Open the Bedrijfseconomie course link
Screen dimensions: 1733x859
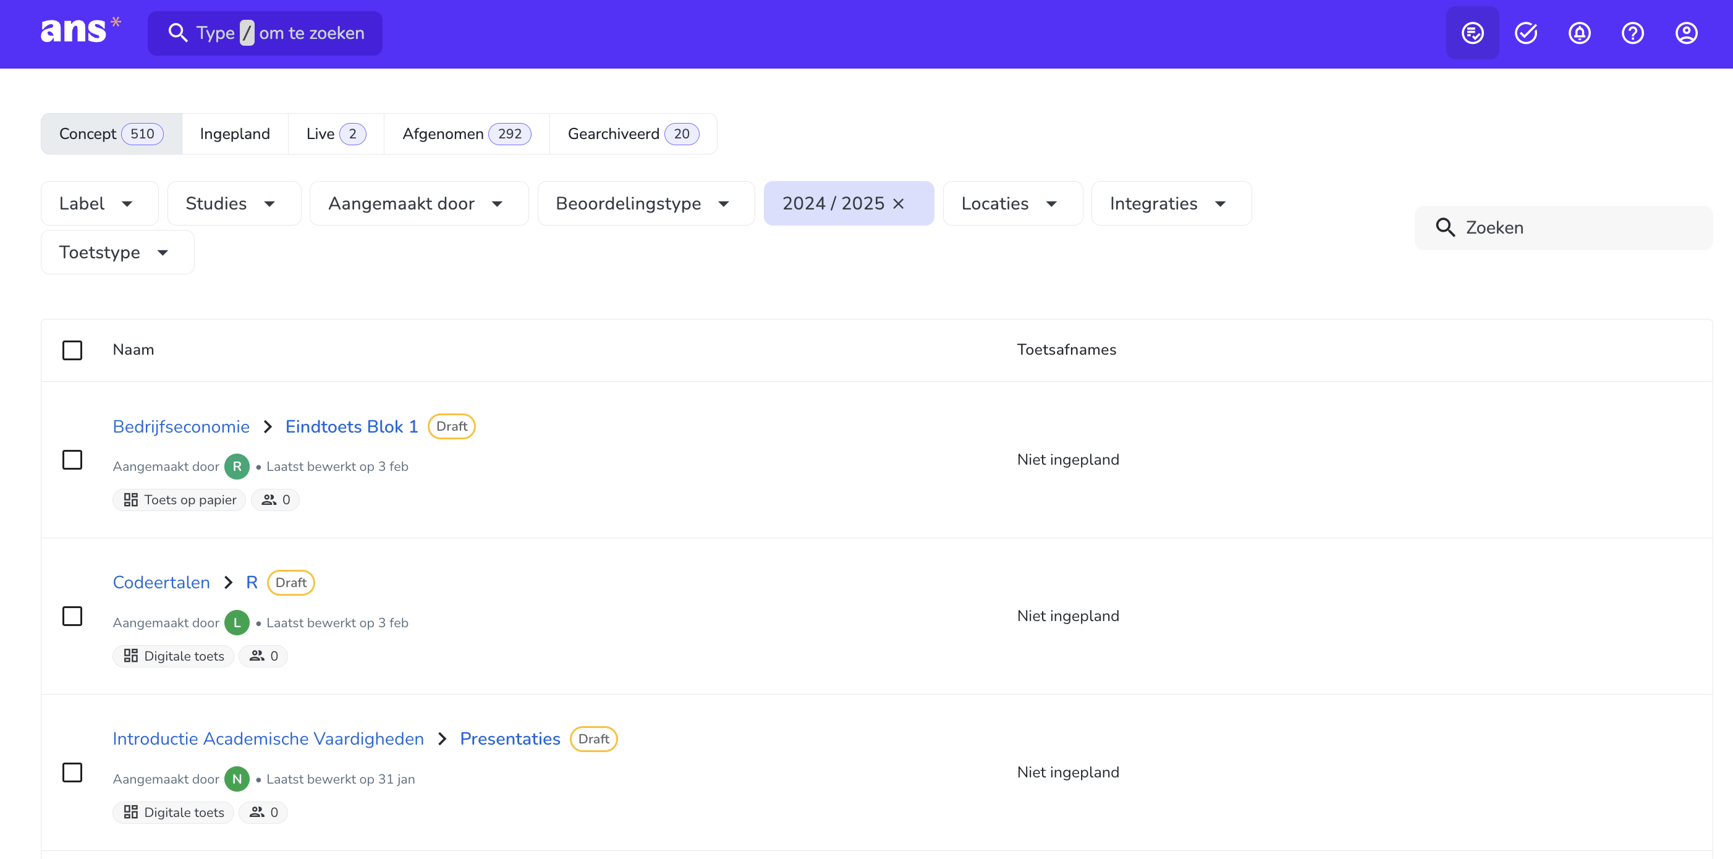(x=181, y=426)
